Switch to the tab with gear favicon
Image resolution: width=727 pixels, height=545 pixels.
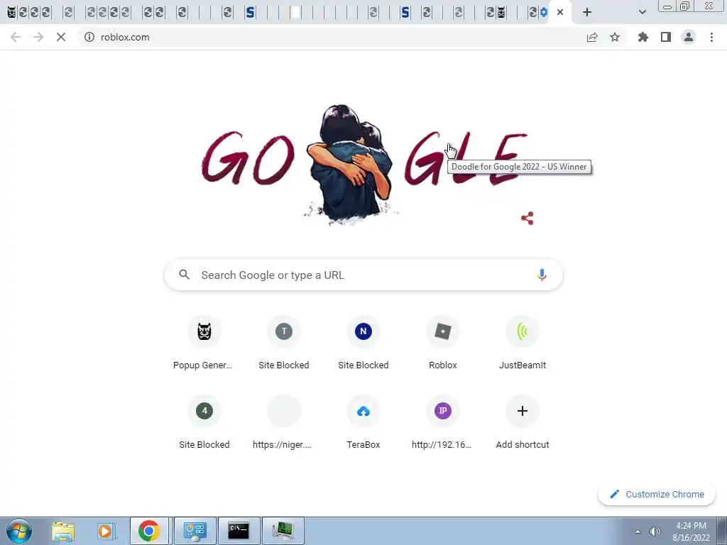tap(544, 13)
